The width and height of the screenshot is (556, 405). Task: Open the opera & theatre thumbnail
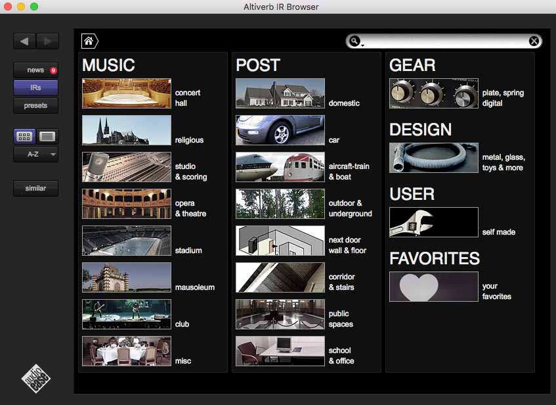127,204
